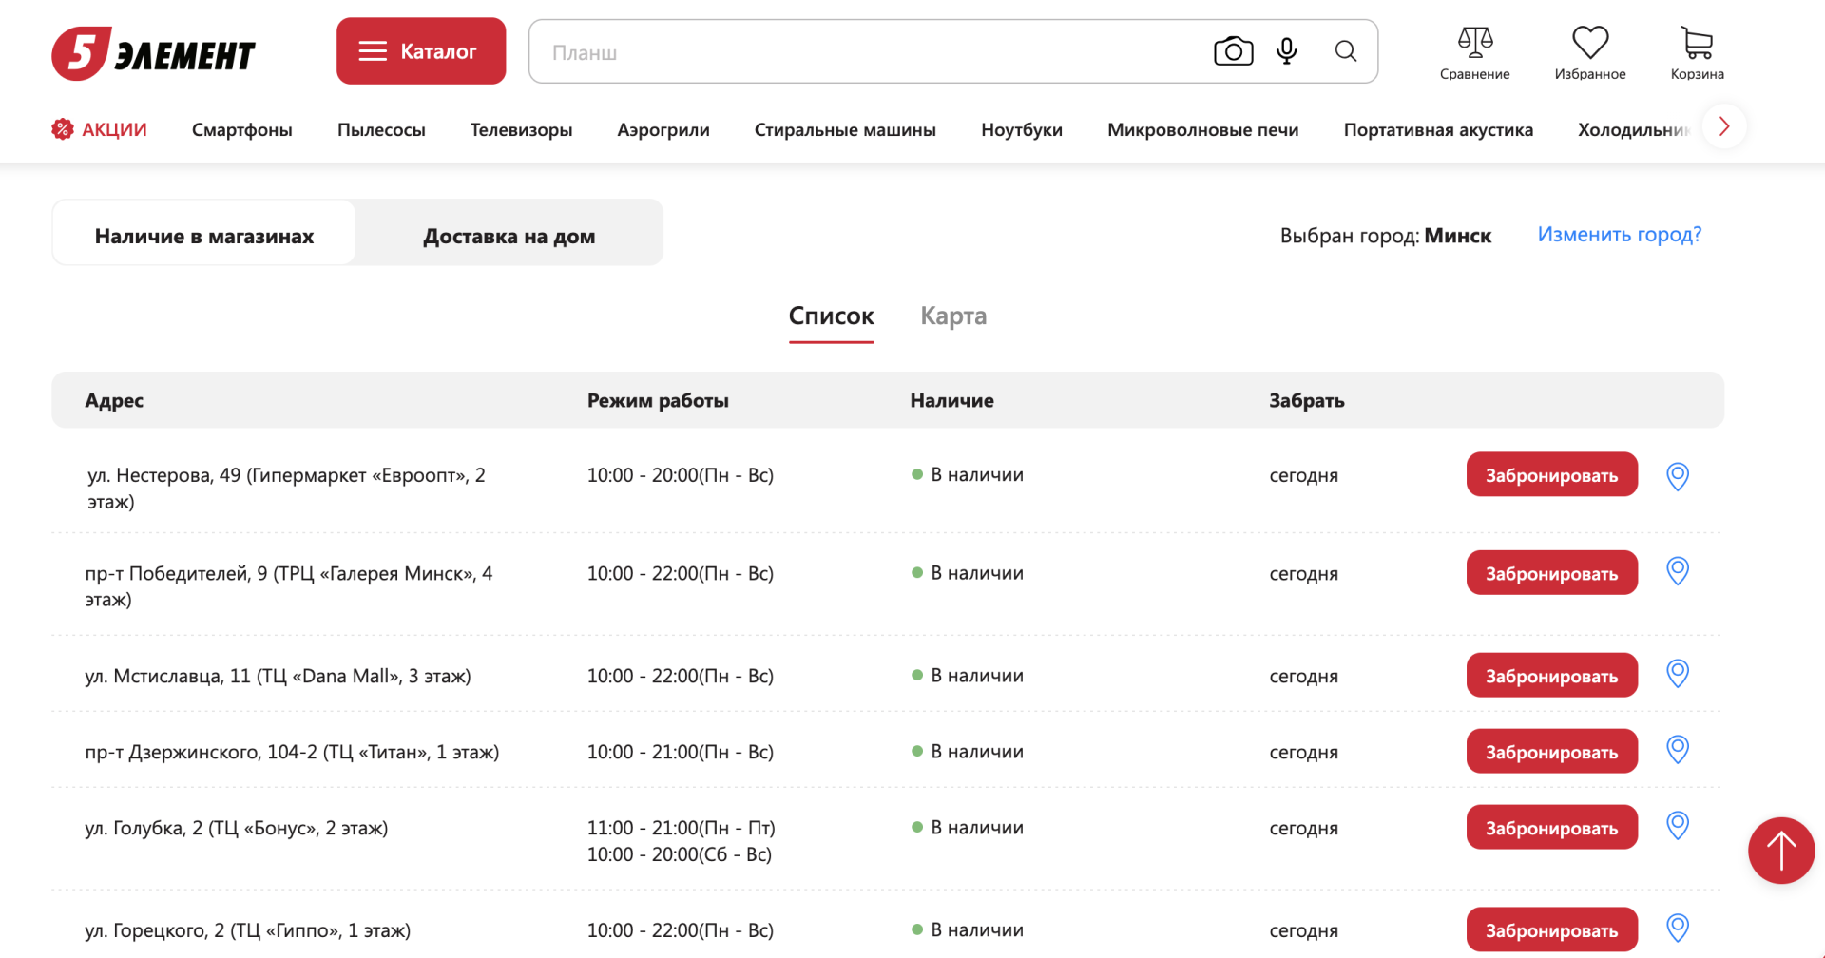
Task: Select Наличие в магазинах option
Action: point(204,236)
